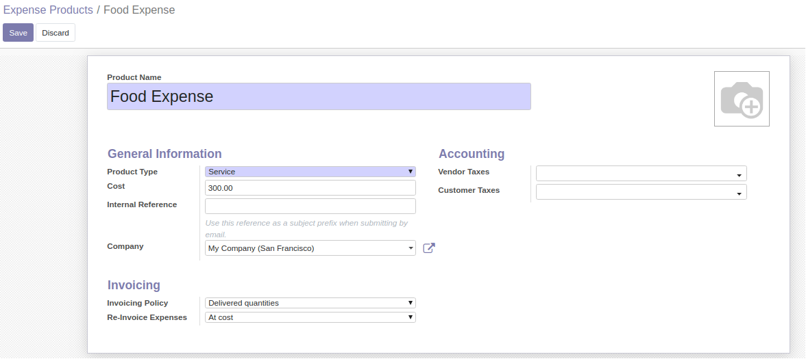The image size is (806, 359).
Task: Open the Customer Taxes dropdown
Action: (x=641, y=191)
